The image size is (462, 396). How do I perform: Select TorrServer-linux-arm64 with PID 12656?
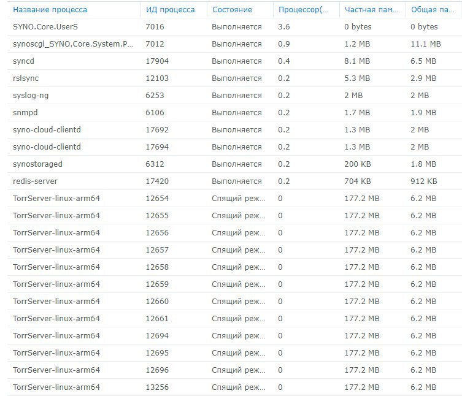[x=56, y=232]
